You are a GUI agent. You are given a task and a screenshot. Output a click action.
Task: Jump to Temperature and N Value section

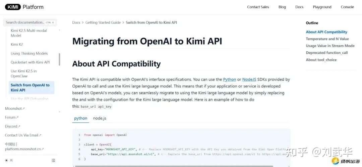(327, 39)
